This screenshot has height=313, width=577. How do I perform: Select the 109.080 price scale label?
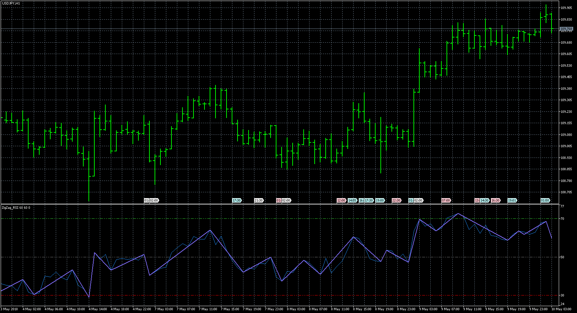(566, 135)
